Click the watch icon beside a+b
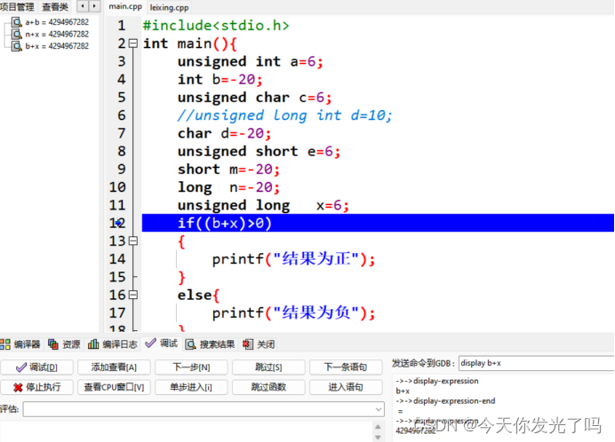 pyautogui.click(x=17, y=22)
